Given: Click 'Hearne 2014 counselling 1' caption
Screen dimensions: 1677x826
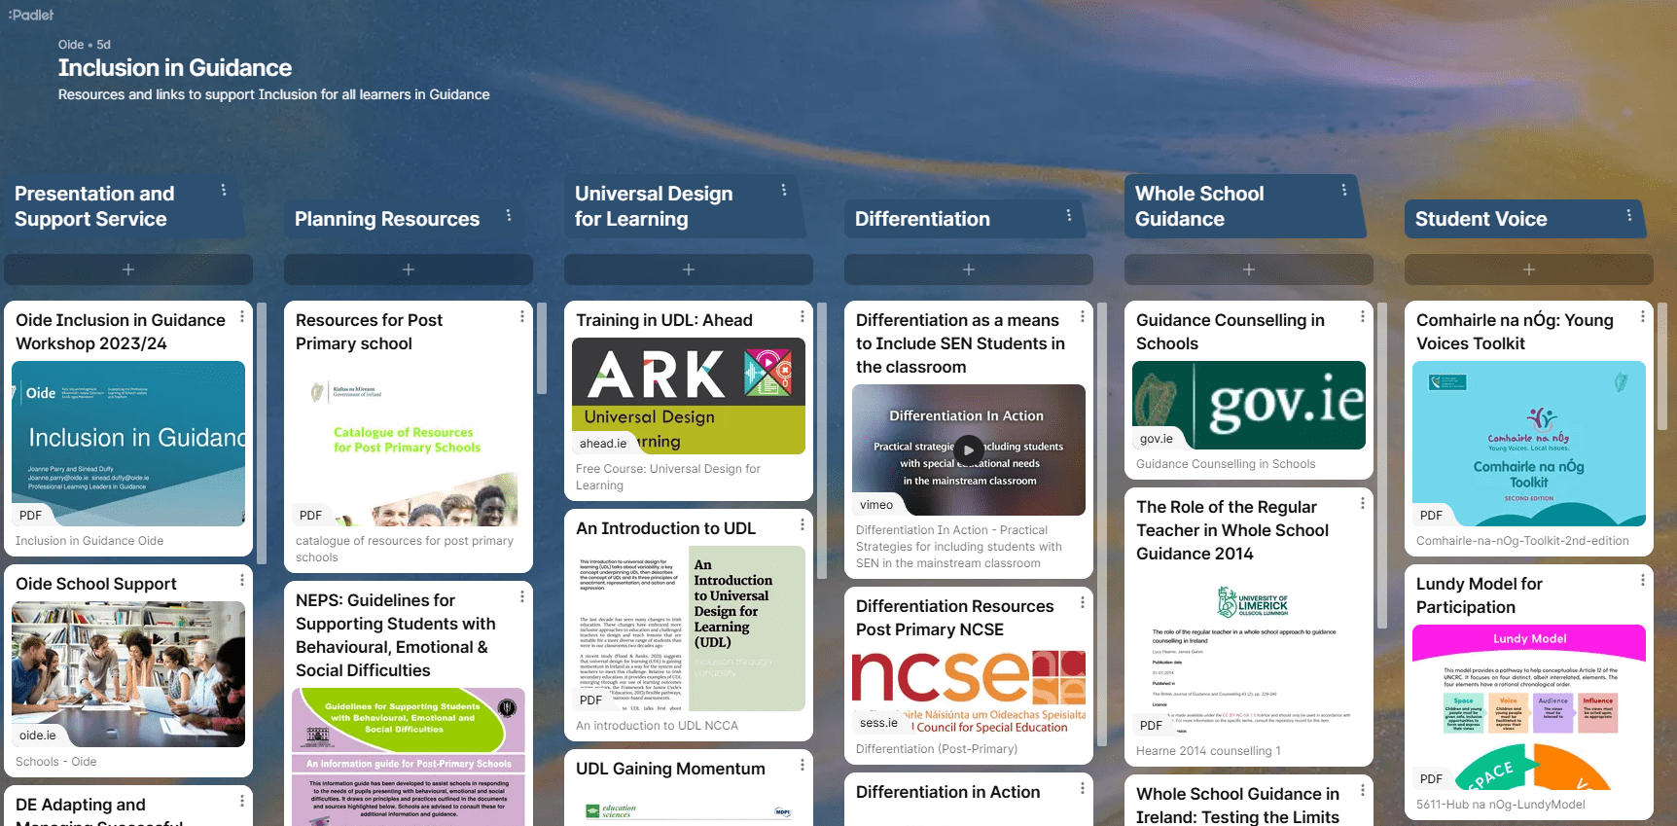Looking at the screenshot, I should pos(1208,751).
